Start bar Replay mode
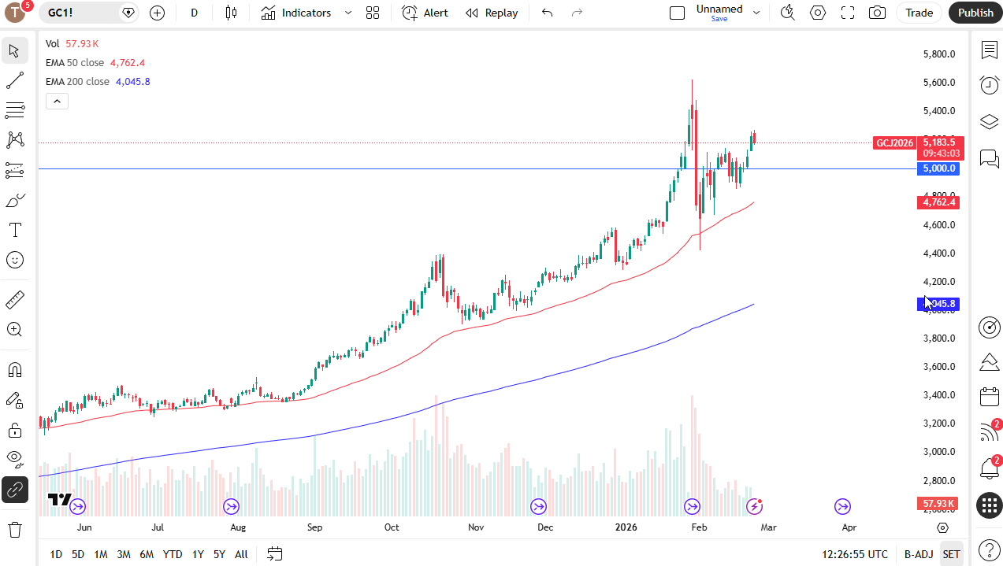Viewport: 1003px width, 566px height. [492, 13]
